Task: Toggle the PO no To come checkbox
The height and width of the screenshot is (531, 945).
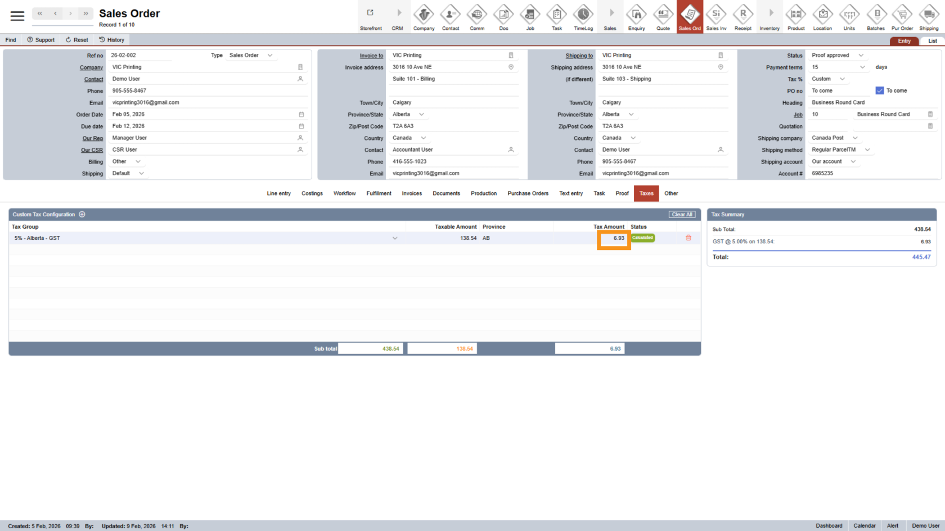Action: point(880,90)
